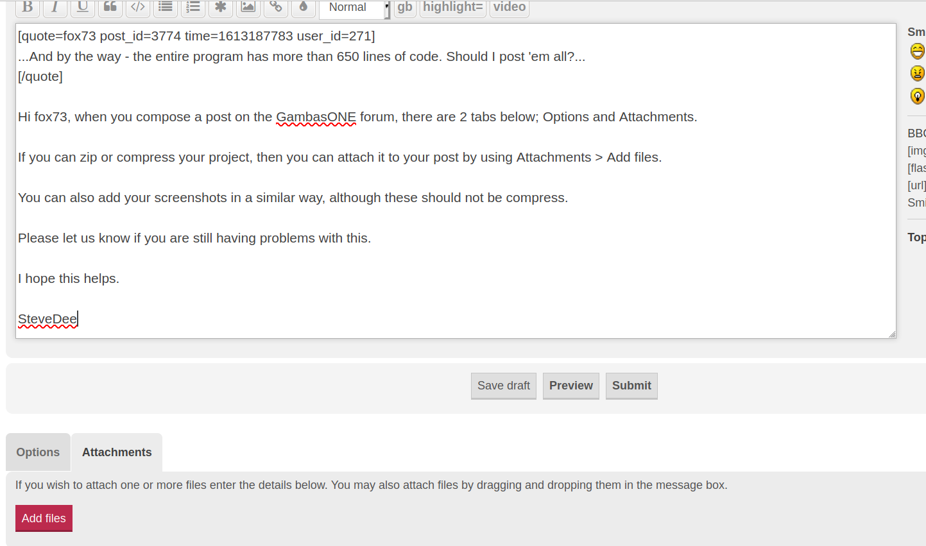Insert a code block tag
The height and width of the screenshot is (546, 926).
click(138, 8)
